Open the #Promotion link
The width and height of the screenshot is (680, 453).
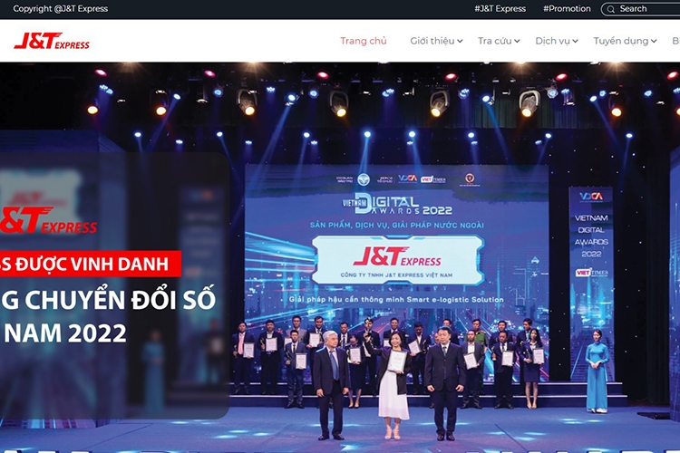[x=567, y=9]
